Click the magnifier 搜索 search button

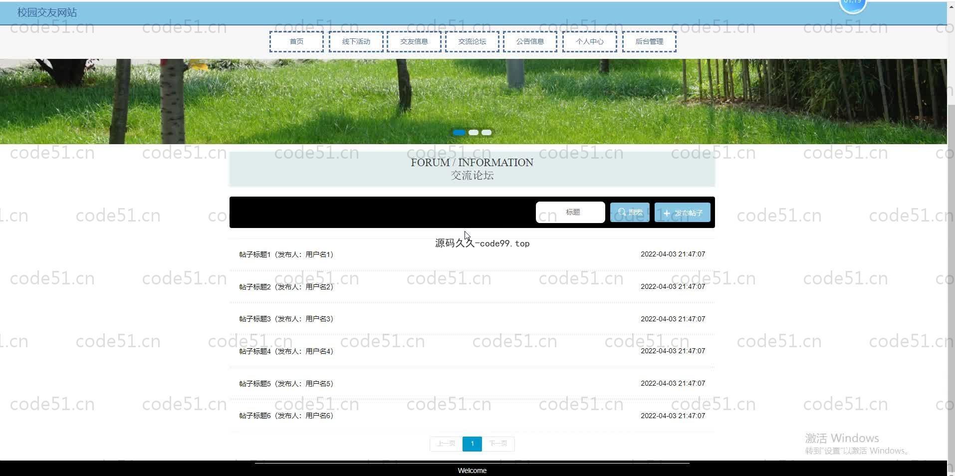coord(630,213)
